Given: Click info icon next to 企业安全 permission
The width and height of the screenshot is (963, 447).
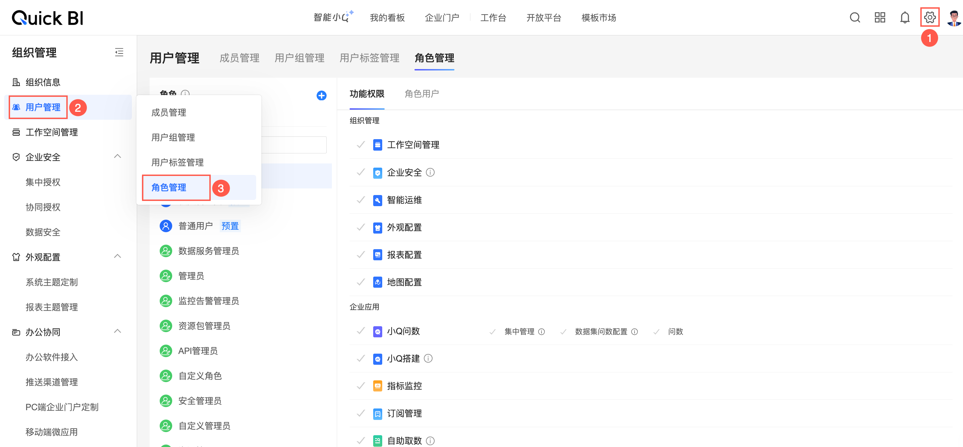Looking at the screenshot, I should [430, 172].
